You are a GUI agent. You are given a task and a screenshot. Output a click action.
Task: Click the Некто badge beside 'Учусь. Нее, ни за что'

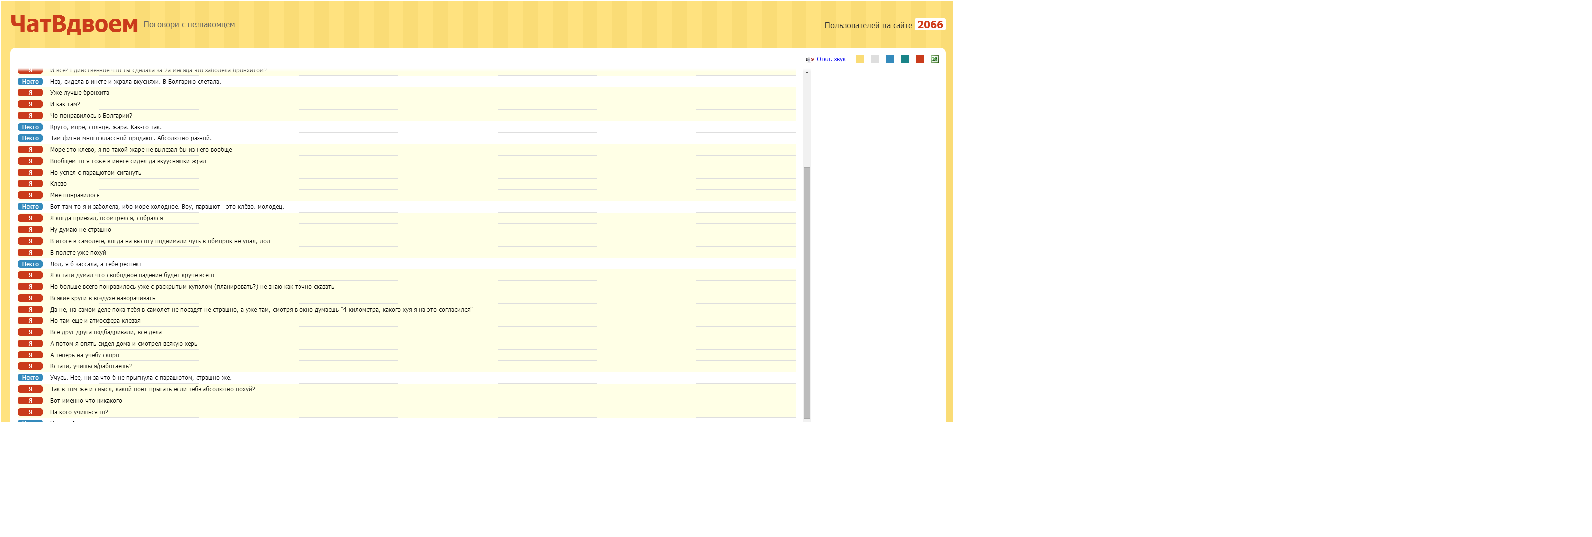pos(30,377)
